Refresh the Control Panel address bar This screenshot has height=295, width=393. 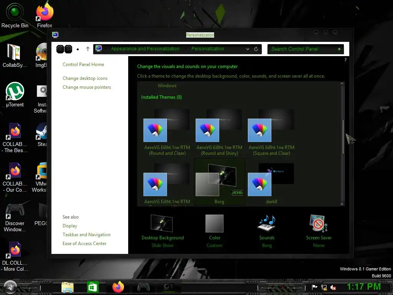pyautogui.click(x=256, y=49)
